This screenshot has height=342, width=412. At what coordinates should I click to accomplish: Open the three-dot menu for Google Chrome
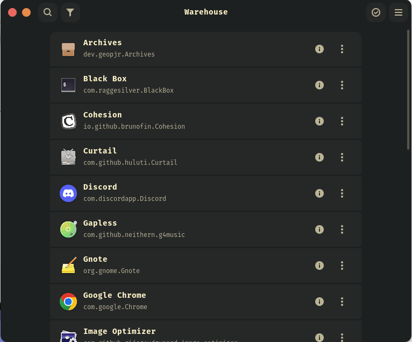pos(342,301)
